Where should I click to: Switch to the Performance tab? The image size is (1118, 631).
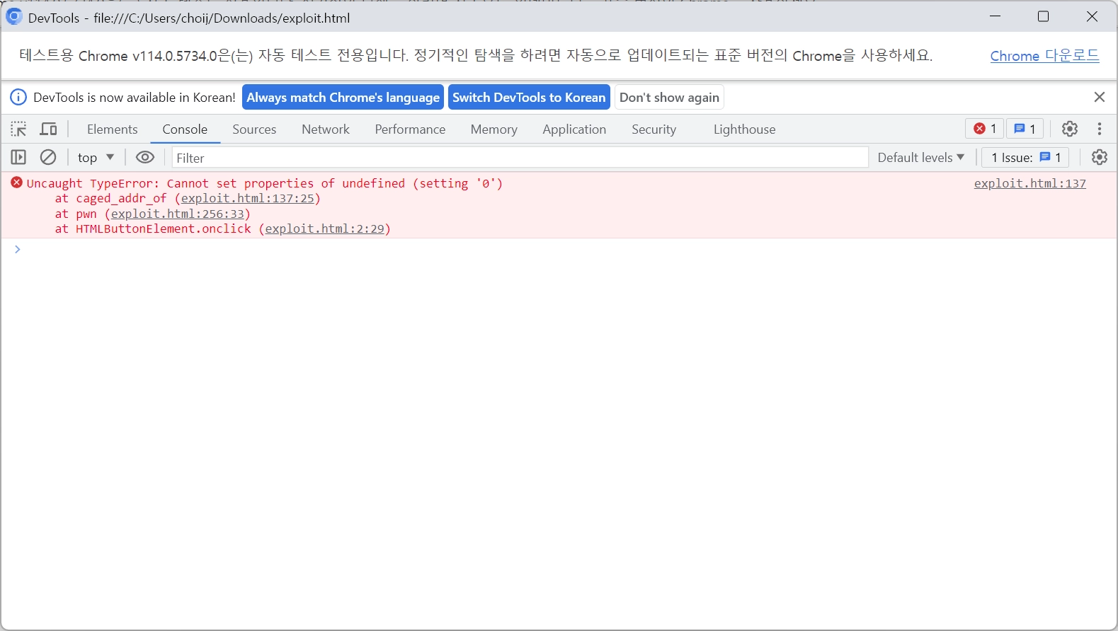410,129
